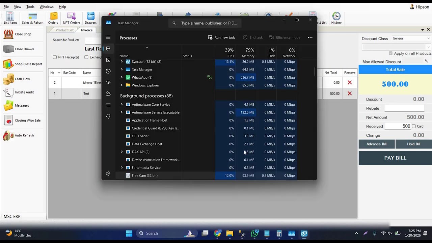Expand DAX API (2) process group
This screenshot has height=243, width=432.
coord(122,152)
